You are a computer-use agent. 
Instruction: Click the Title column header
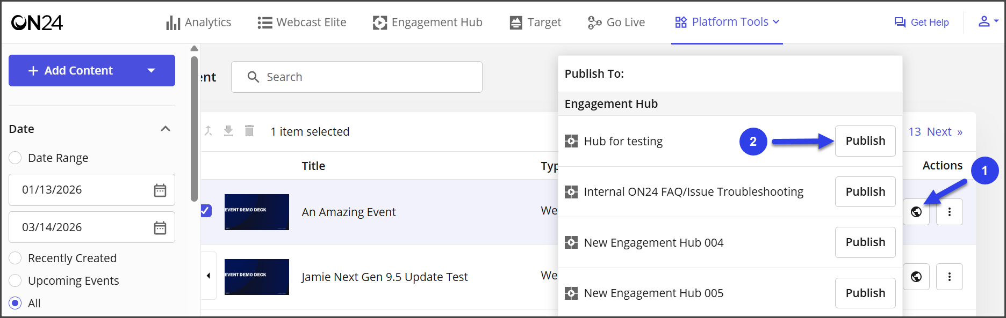(313, 166)
